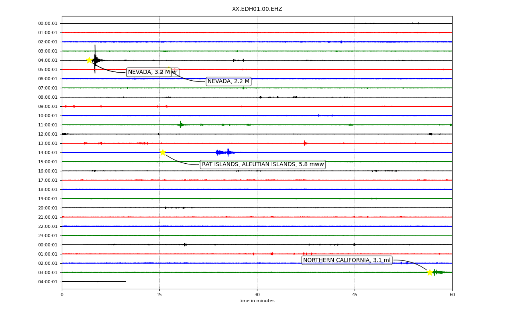Click the 45 minute tick label

point(355,295)
